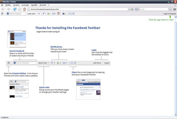177x119 pixels.
Task: Stop loading with the stop icon
Action: (20, 9)
